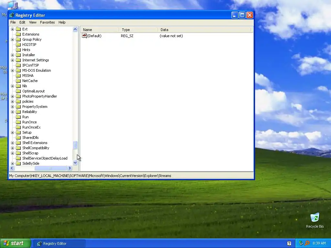Click the REG_SZ type cell
This screenshot has width=331, height=248.
pos(127,36)
